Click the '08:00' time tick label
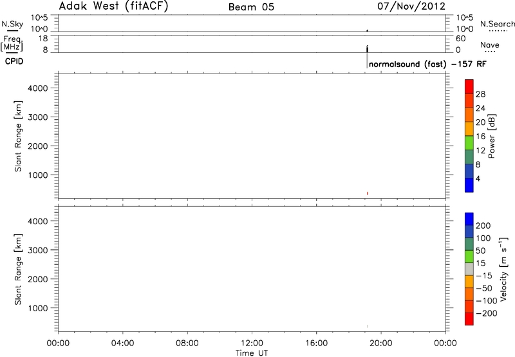Screen dimensions: 515x357 point(187,343)
